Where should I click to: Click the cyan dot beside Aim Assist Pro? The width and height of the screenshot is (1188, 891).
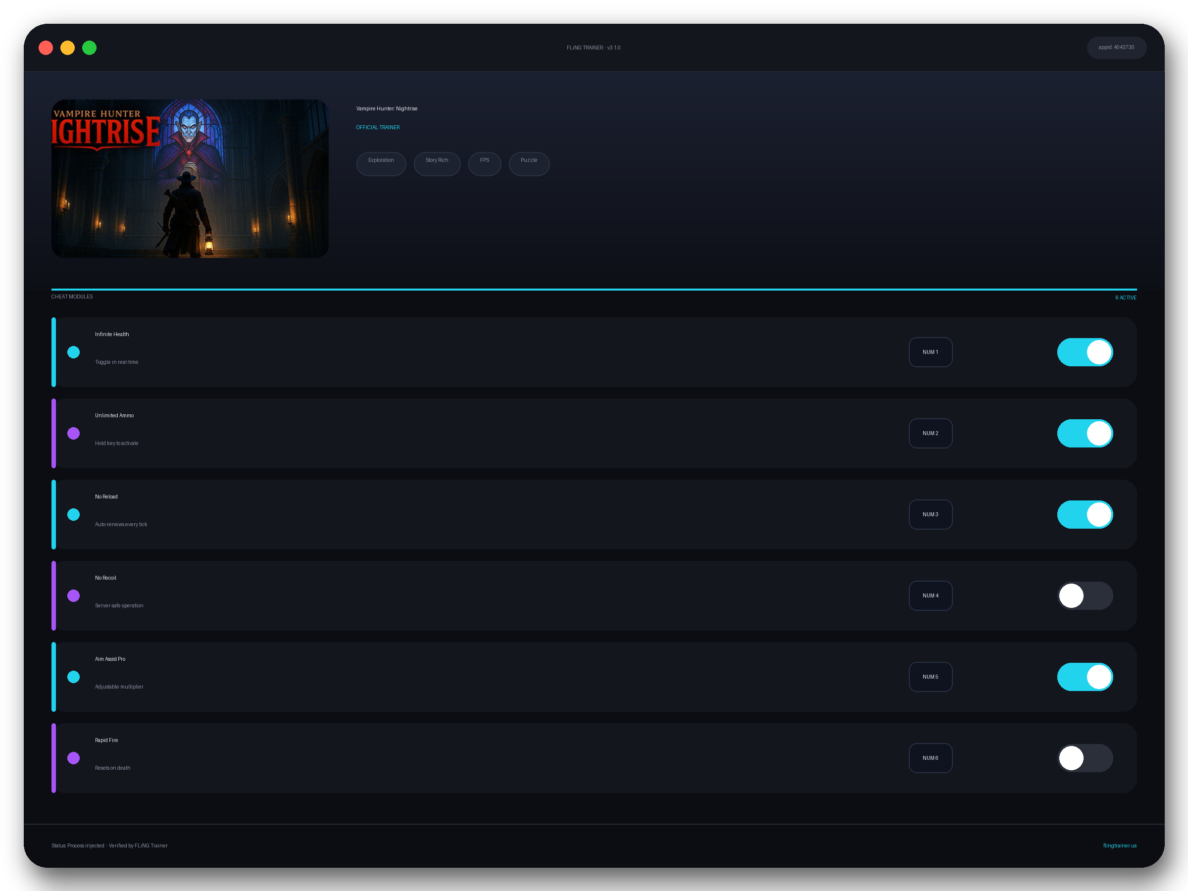click(74, 677)
